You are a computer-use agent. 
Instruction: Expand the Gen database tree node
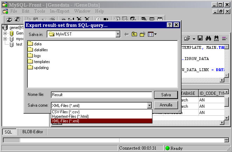[x=5, y=33]
